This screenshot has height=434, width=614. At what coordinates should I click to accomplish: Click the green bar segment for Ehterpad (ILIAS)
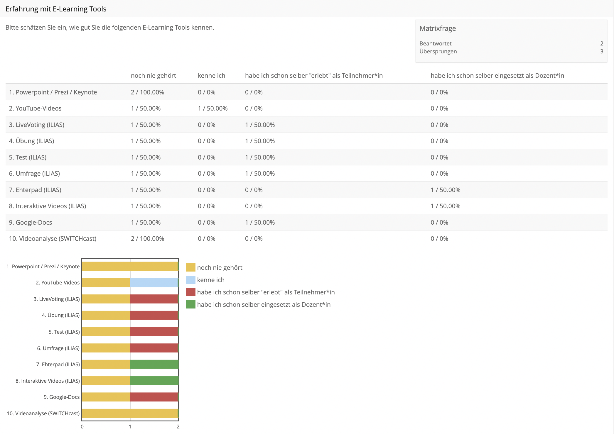pyautogui.click(x=154, y=364)
